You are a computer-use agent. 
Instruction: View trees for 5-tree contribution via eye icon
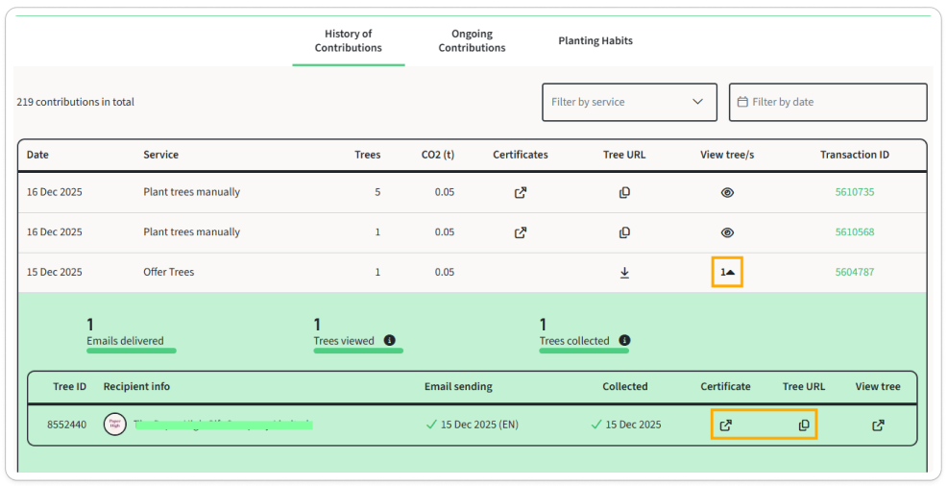727,192
